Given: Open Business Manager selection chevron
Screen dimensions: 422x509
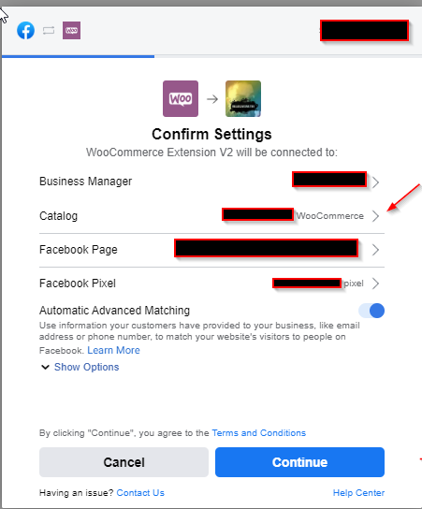Looking at the screenshot, I should (375, 182).
